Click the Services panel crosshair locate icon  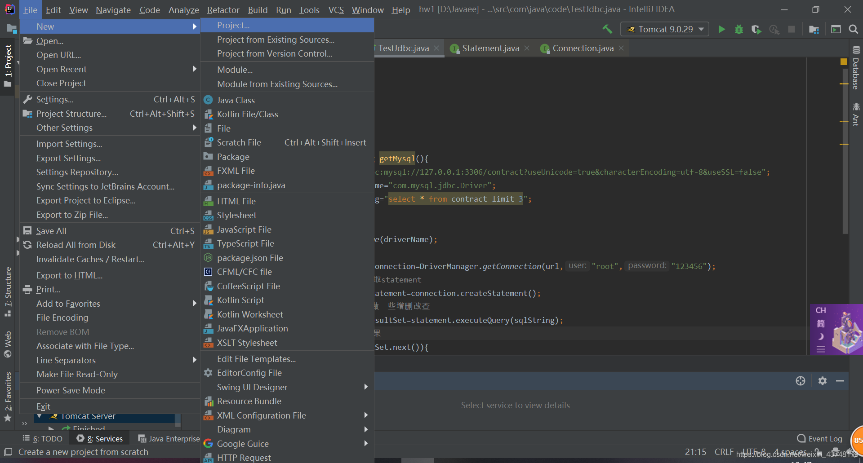pyautogui.click(x=801, y=381)
